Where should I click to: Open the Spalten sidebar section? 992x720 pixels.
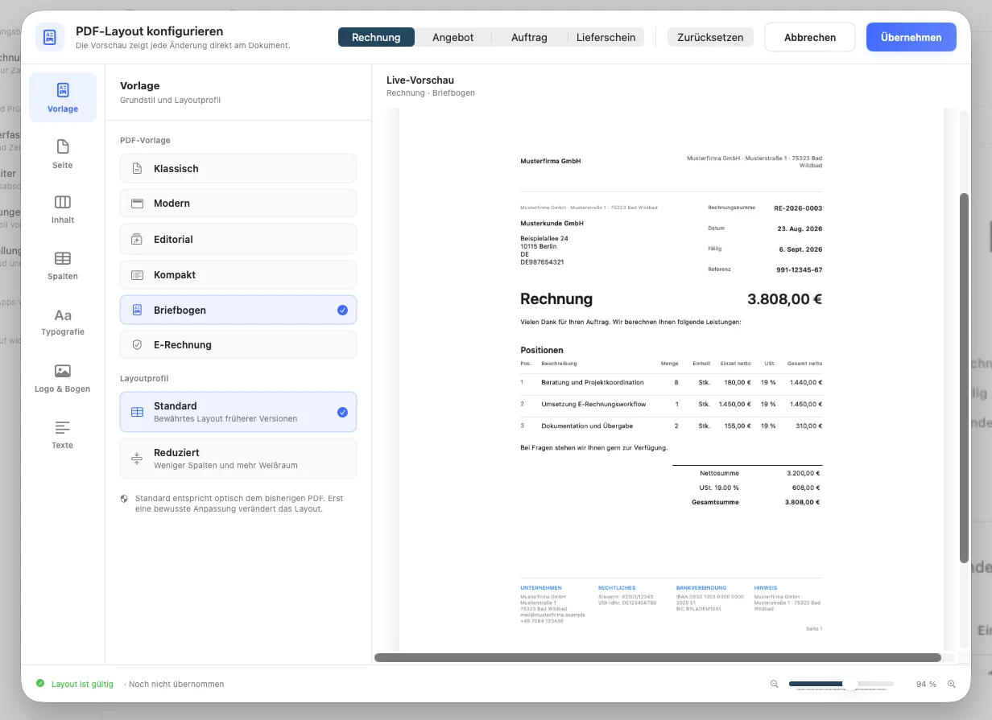pyautogui.click(x=63, y=265)
